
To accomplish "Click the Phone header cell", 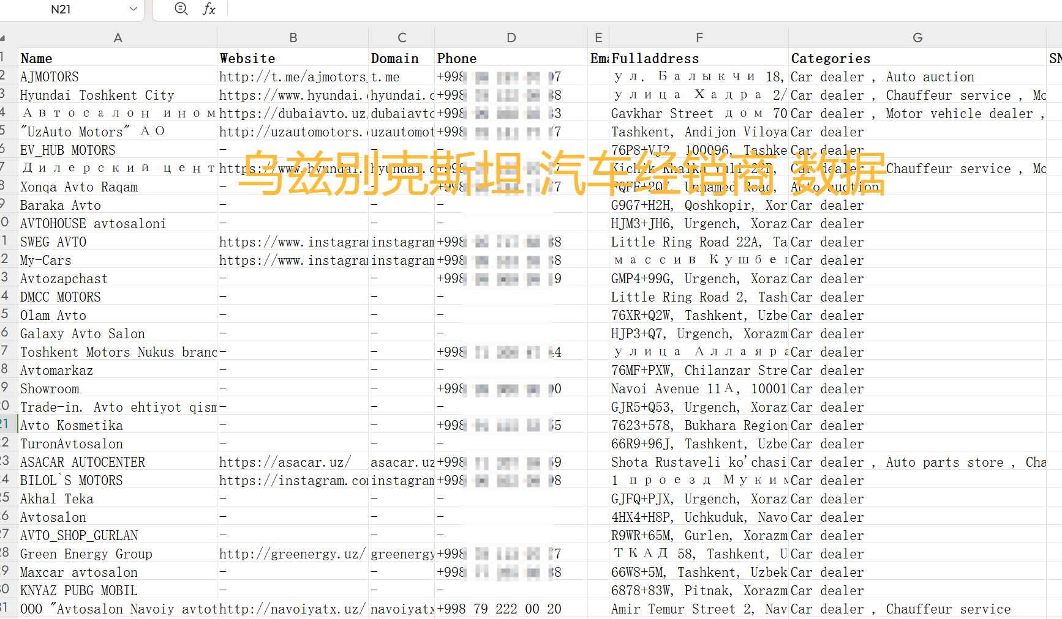I will (511, 58).
